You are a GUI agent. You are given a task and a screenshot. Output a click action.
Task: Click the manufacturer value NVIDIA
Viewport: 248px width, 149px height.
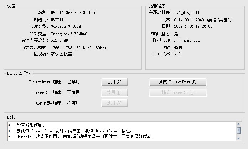(57, 20)
